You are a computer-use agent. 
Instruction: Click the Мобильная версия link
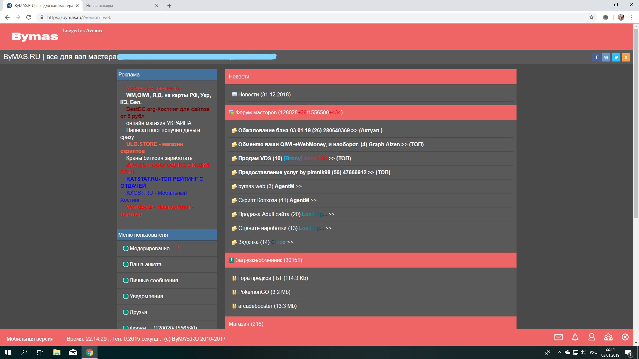pos(30,339)
